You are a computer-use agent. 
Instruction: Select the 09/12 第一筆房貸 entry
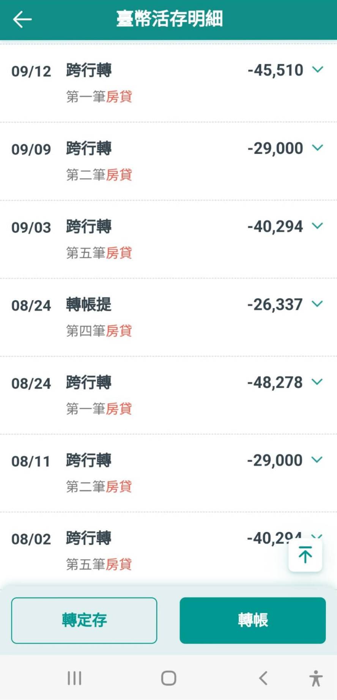[168, 83]
